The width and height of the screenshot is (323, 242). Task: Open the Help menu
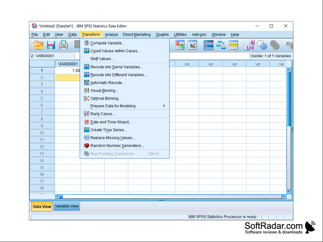coord(235,35)
